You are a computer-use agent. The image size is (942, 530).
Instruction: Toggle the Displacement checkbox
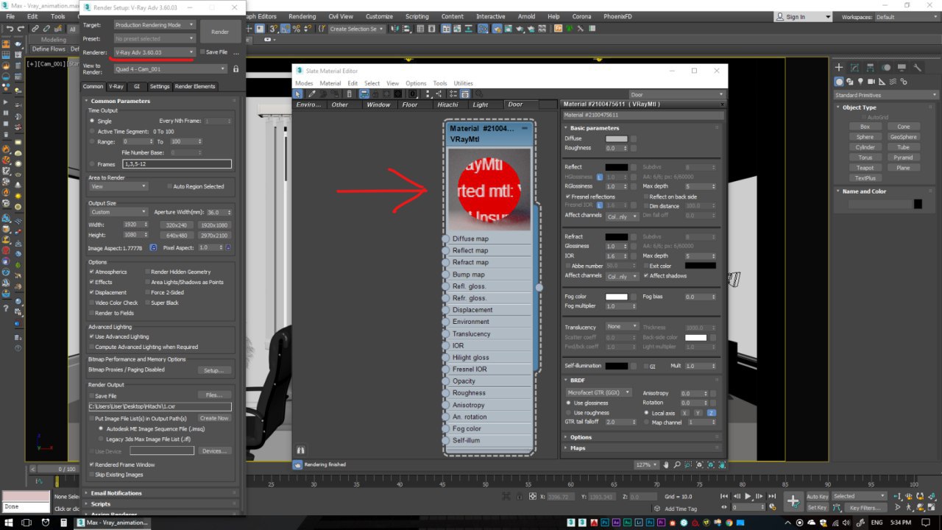(x=92, y=292)
